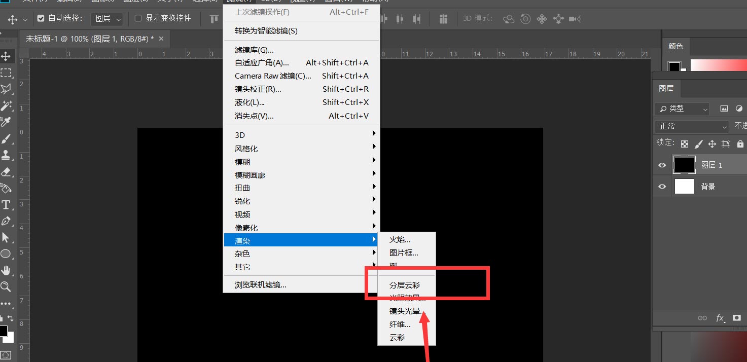Click the 3D video camera icon
Image resolution: width=747 pixels, height=362 pixels.
pyautogui.click(x=575, y=19)
